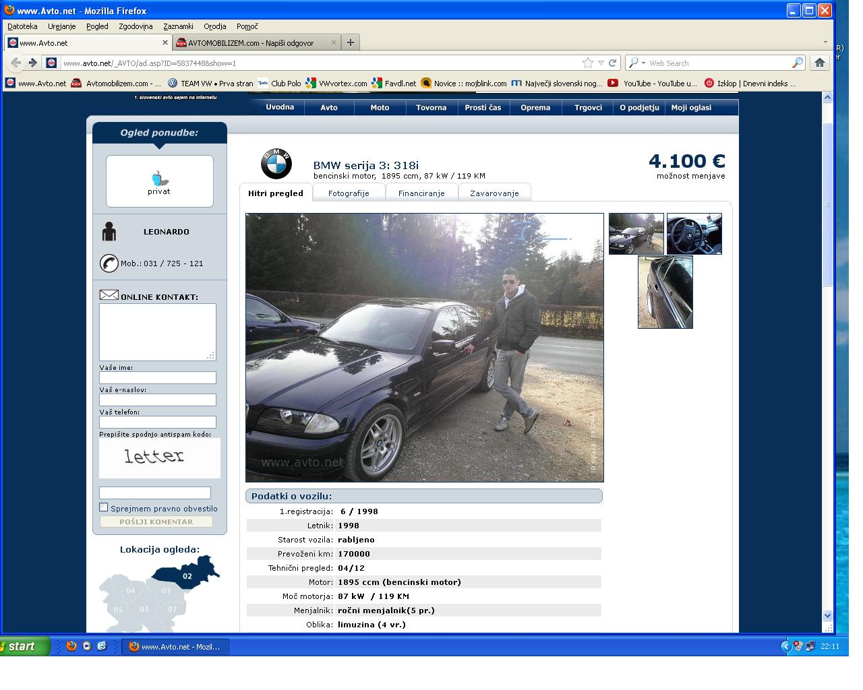Open the Orodja menu
Viewport: 863px width, 690px height.
pyautogui.click(x=214, y=26)
